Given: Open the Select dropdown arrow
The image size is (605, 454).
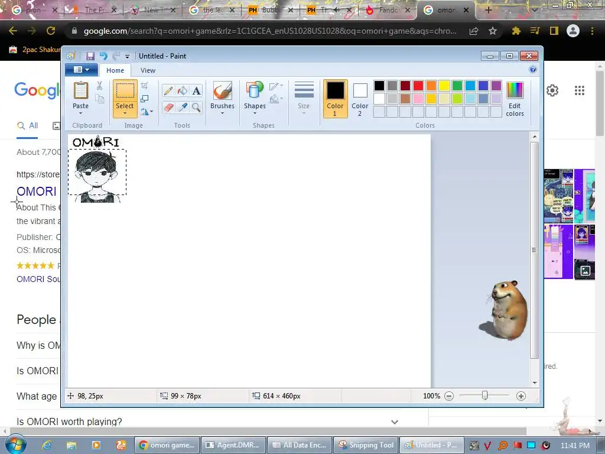Looking at the screenshot, I should coord(125,113).
